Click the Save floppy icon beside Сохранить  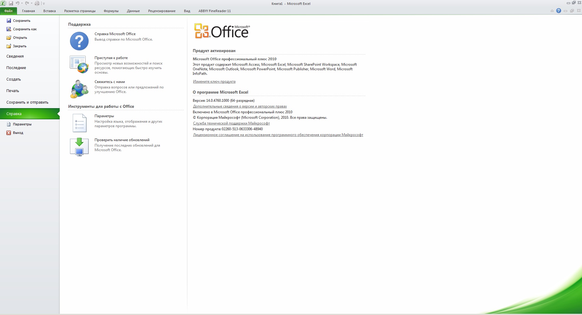point(9,21)
